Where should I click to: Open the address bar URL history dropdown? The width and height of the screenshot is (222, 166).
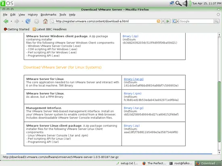pos(163,21)
